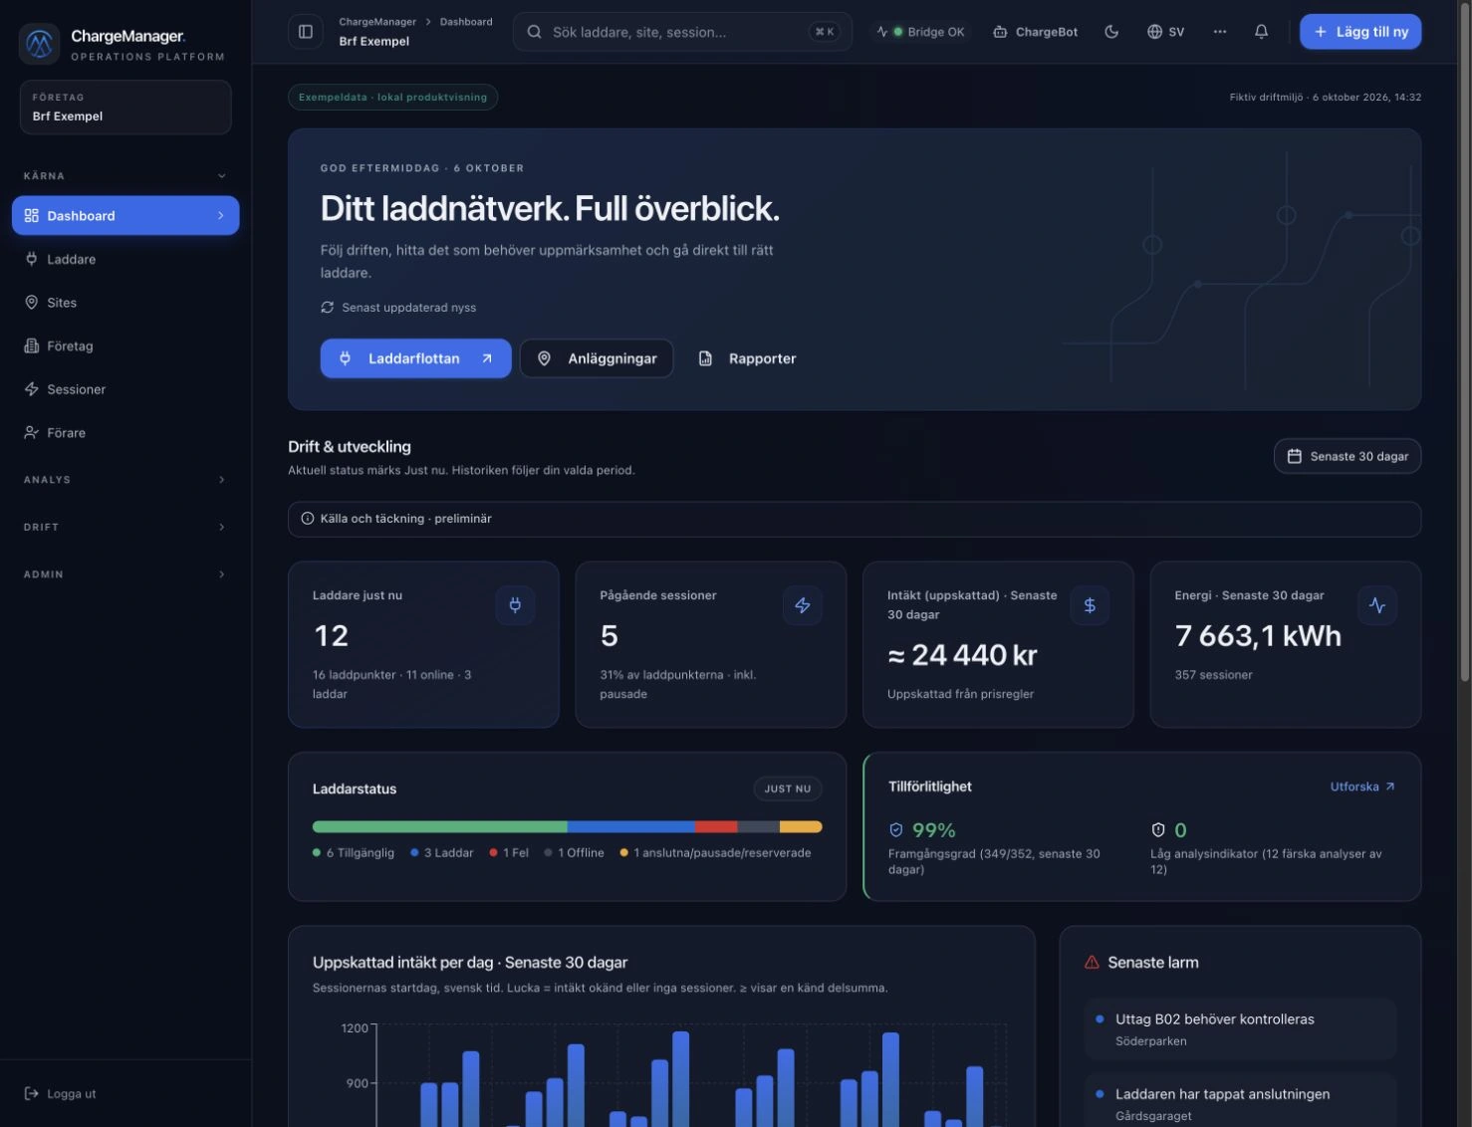Open the three-dots more menu
The image size is (1472, 1127).
pos(1220,32)
